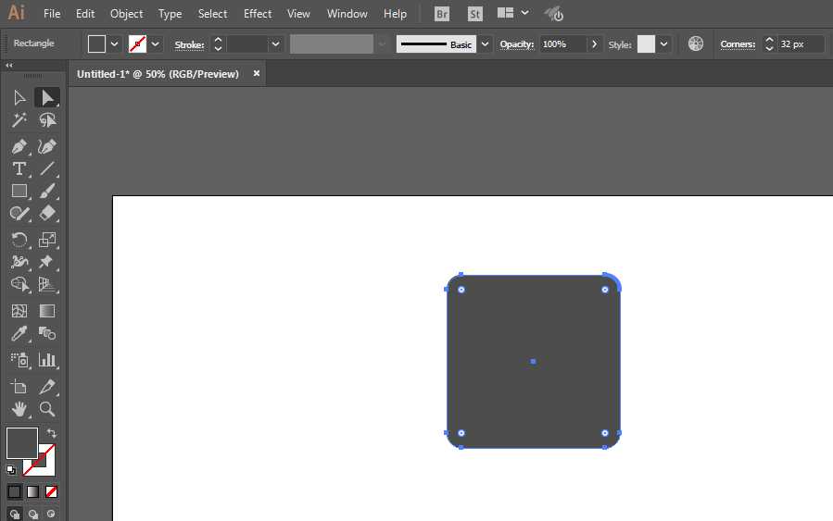Swap fill and stroke colors
The height and width of the screenshot is (521, 833).
[52, 433]
